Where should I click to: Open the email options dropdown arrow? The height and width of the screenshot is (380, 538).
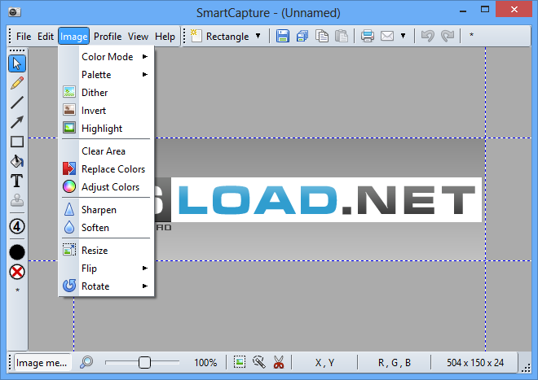coord(403,36)
